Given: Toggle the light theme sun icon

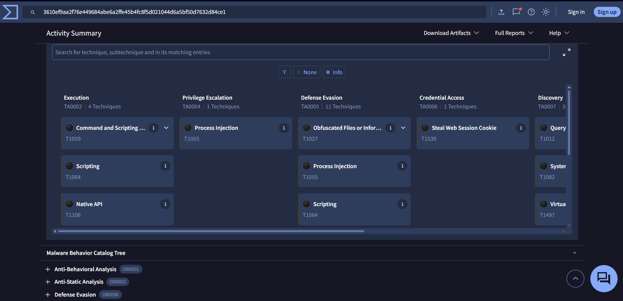Looking at the screenshot, I should (546, 12).
